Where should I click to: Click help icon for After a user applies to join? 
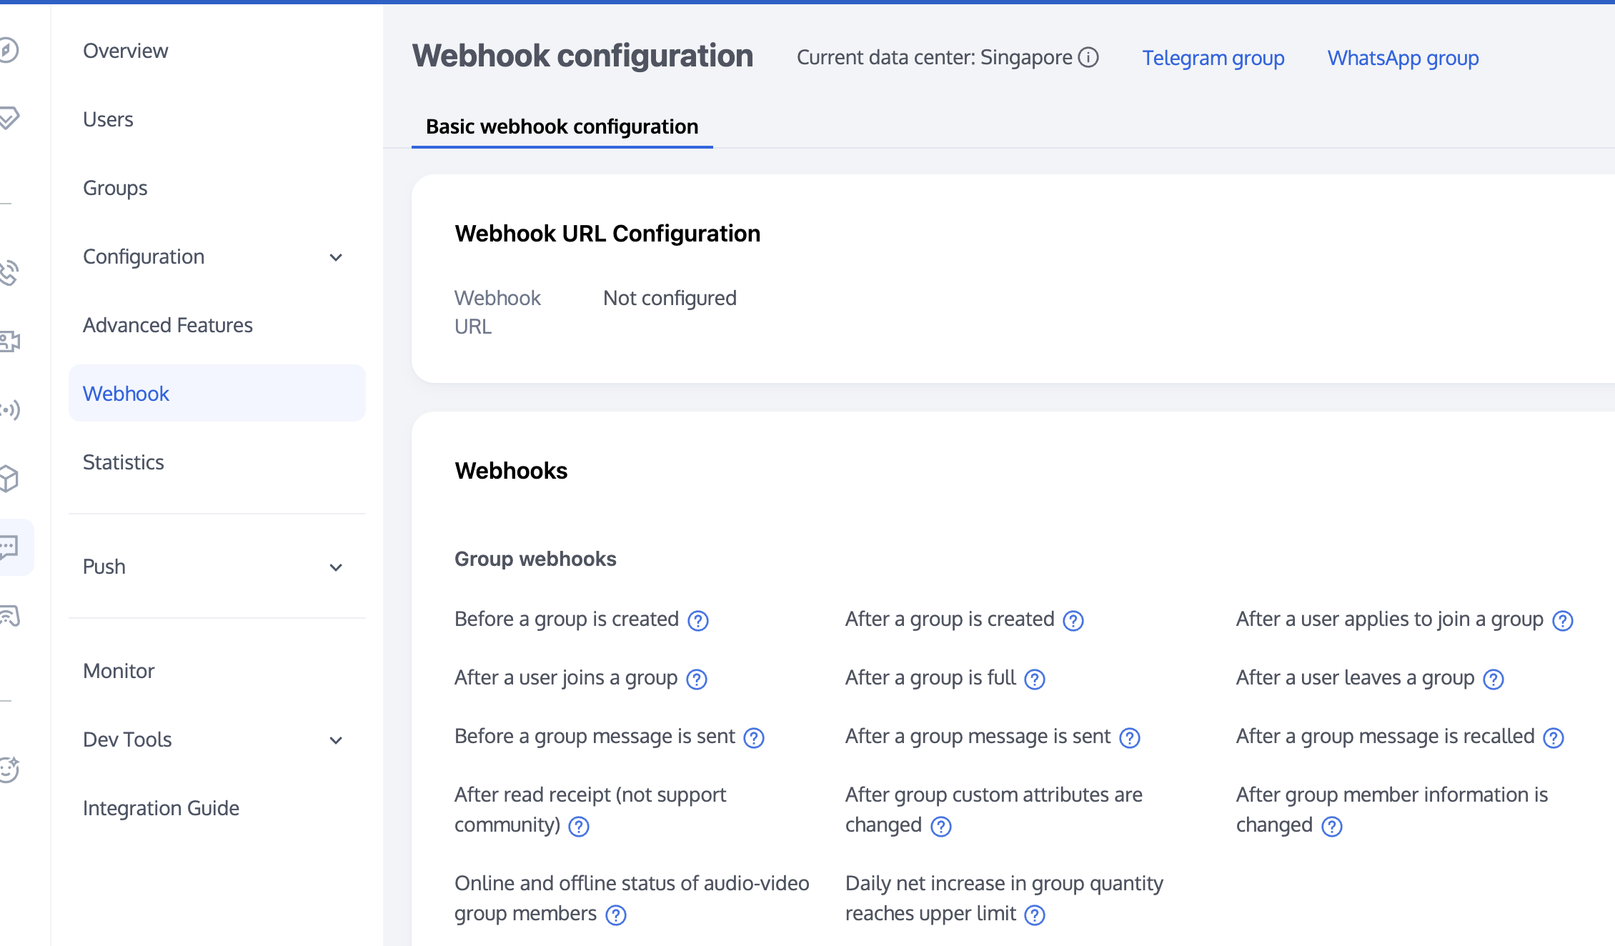[1563, 621]
